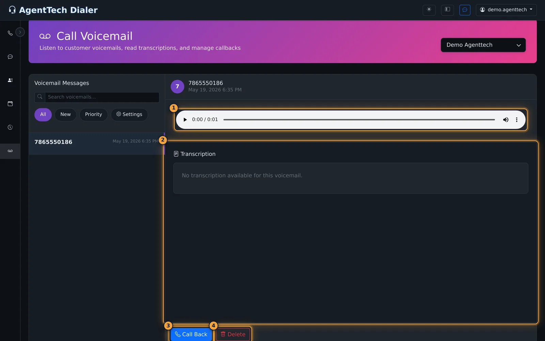
Task: Toggle the sidebar layout icon in header
Action: tap(448, 10)
